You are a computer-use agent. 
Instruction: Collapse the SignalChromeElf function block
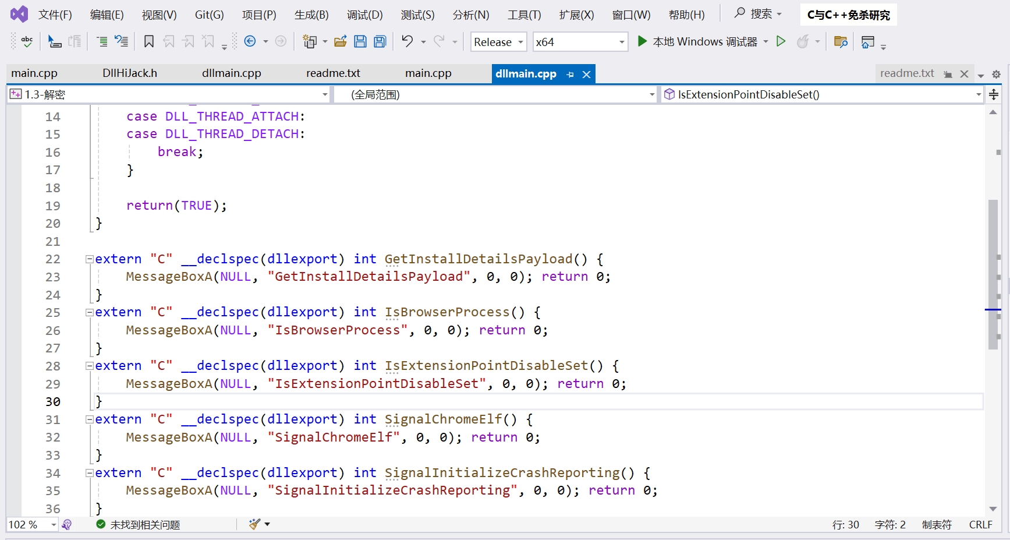tap(90, 419)
